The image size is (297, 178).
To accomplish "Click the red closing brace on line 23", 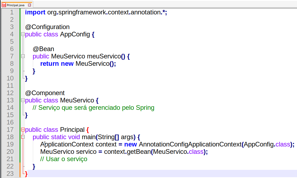I will (26, 174).
